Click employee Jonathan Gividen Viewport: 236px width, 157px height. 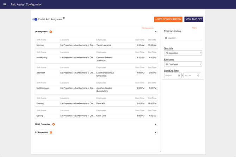pos(104,88)
